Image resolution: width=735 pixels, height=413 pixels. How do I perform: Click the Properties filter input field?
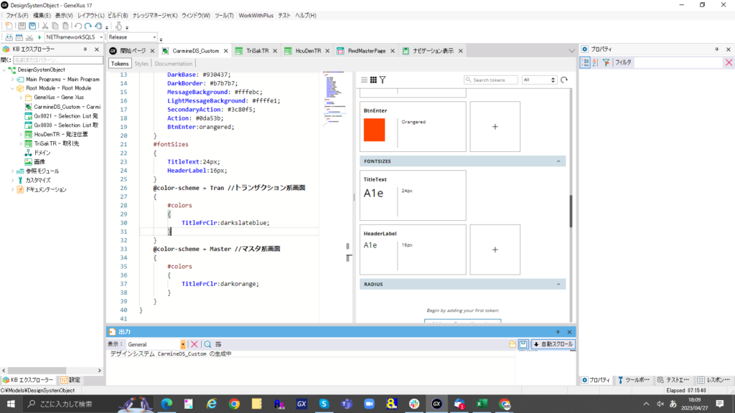[679, 62]
